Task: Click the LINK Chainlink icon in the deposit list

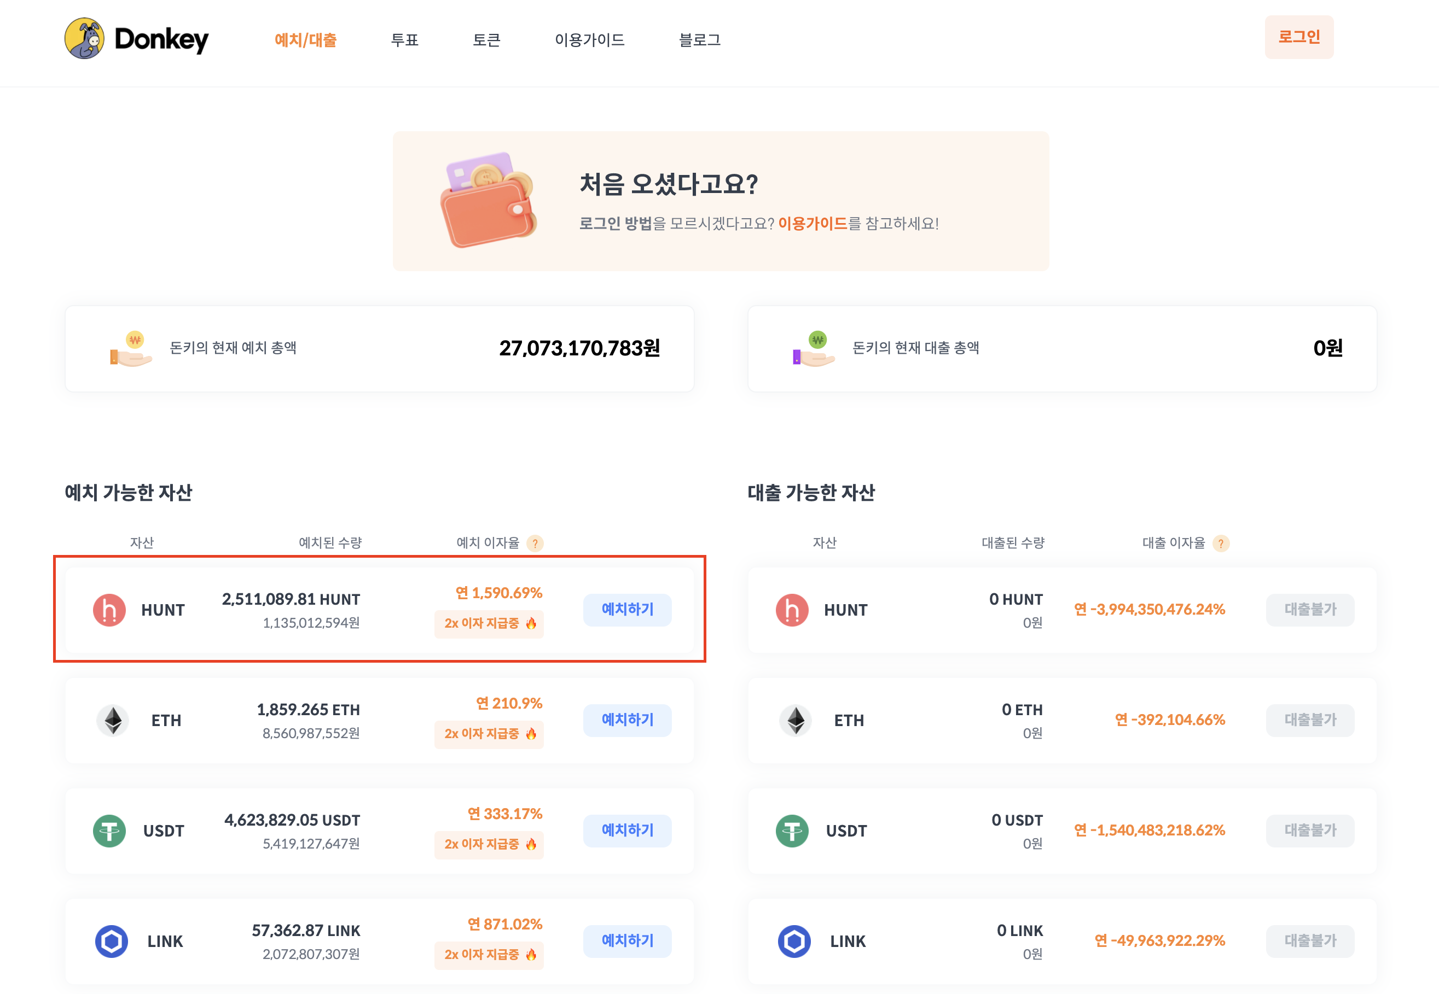Action: point(112,940)
